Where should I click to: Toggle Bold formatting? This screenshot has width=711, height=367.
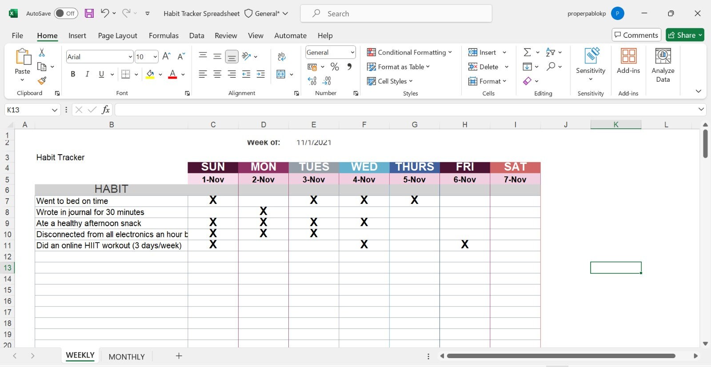click(x=73, y=74)
